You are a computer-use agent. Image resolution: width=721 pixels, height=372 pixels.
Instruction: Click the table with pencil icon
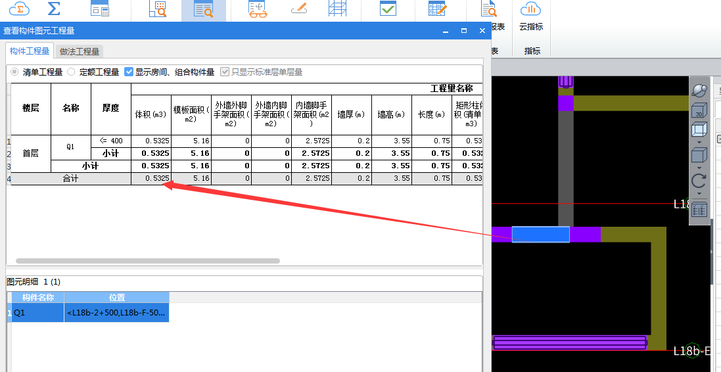click(437, 9)
